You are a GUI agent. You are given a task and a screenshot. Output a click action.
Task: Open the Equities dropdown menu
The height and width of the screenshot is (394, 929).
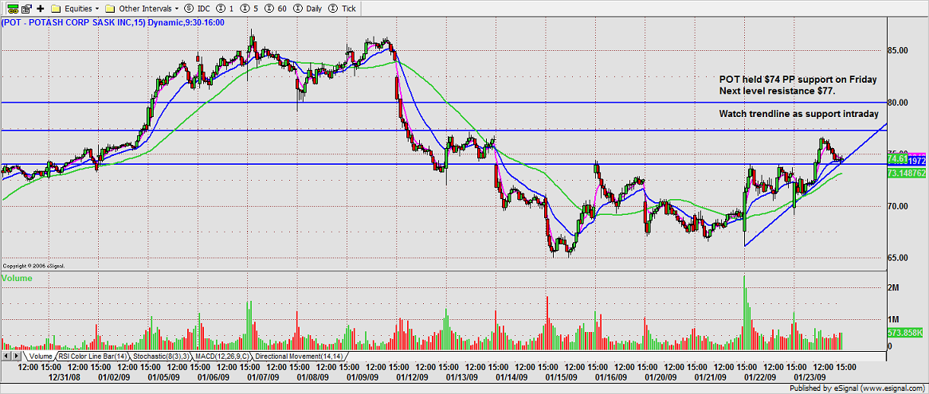click(76, 8)
